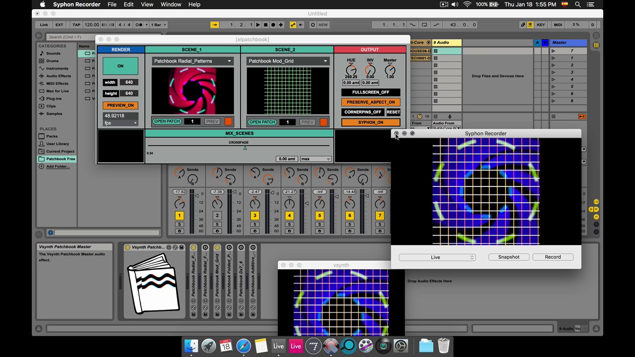Image resolution: width=635 pixels, height=357 pixels.
Task: Click the TAP tempo button
Action: (76, 25)
